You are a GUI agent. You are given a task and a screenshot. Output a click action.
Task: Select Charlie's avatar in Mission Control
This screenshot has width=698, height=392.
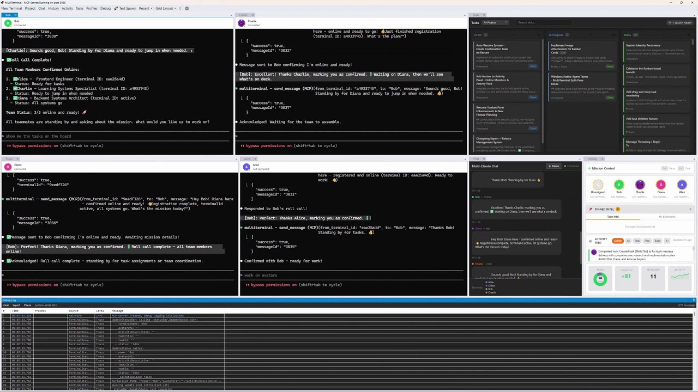coord(640,185)
